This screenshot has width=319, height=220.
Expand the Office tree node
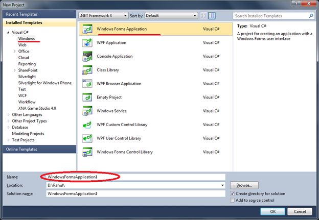[x=15, y=52]
